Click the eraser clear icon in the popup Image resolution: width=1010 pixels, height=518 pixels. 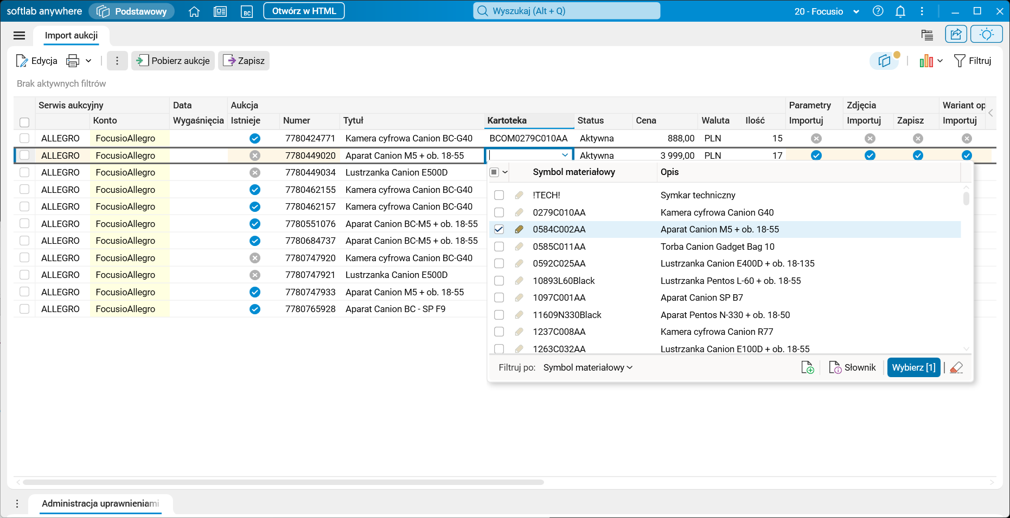[956, 367]
